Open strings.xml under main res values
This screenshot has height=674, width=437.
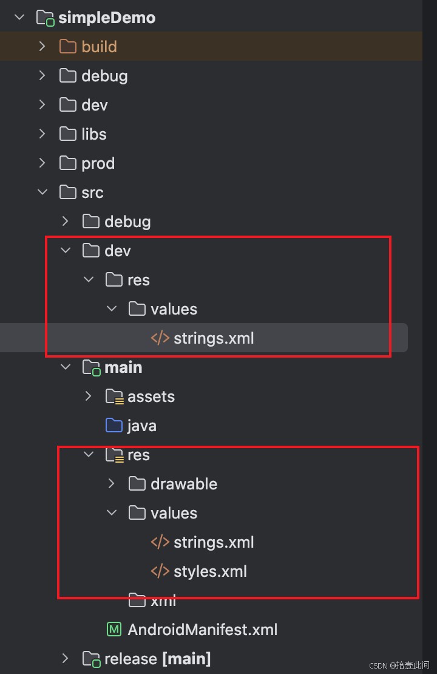click(214, 542)
